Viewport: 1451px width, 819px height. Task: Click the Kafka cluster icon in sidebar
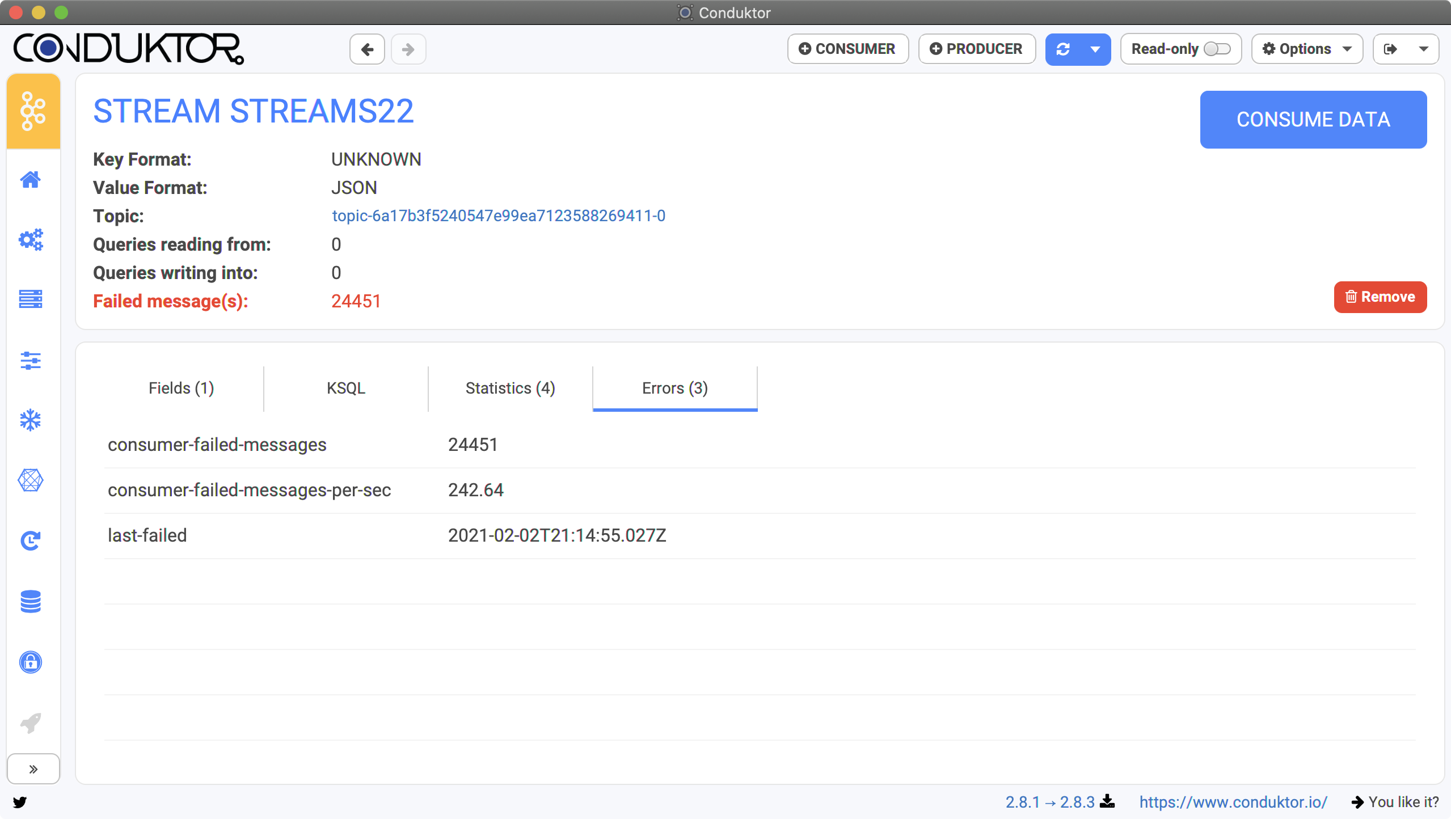[x=33, y=111]
